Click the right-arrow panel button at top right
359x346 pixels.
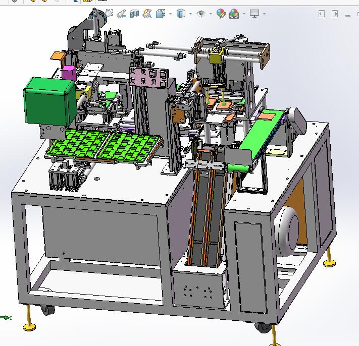click(335, 14)
